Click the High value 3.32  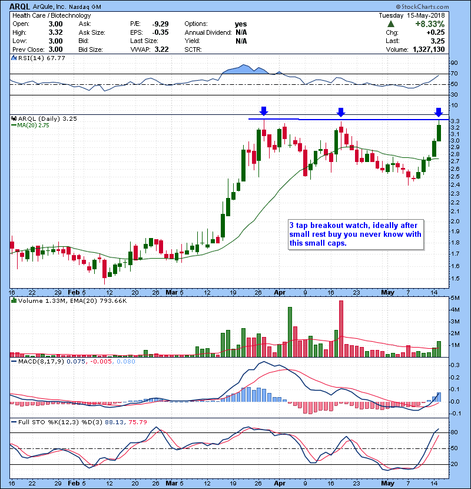point(55,32)
